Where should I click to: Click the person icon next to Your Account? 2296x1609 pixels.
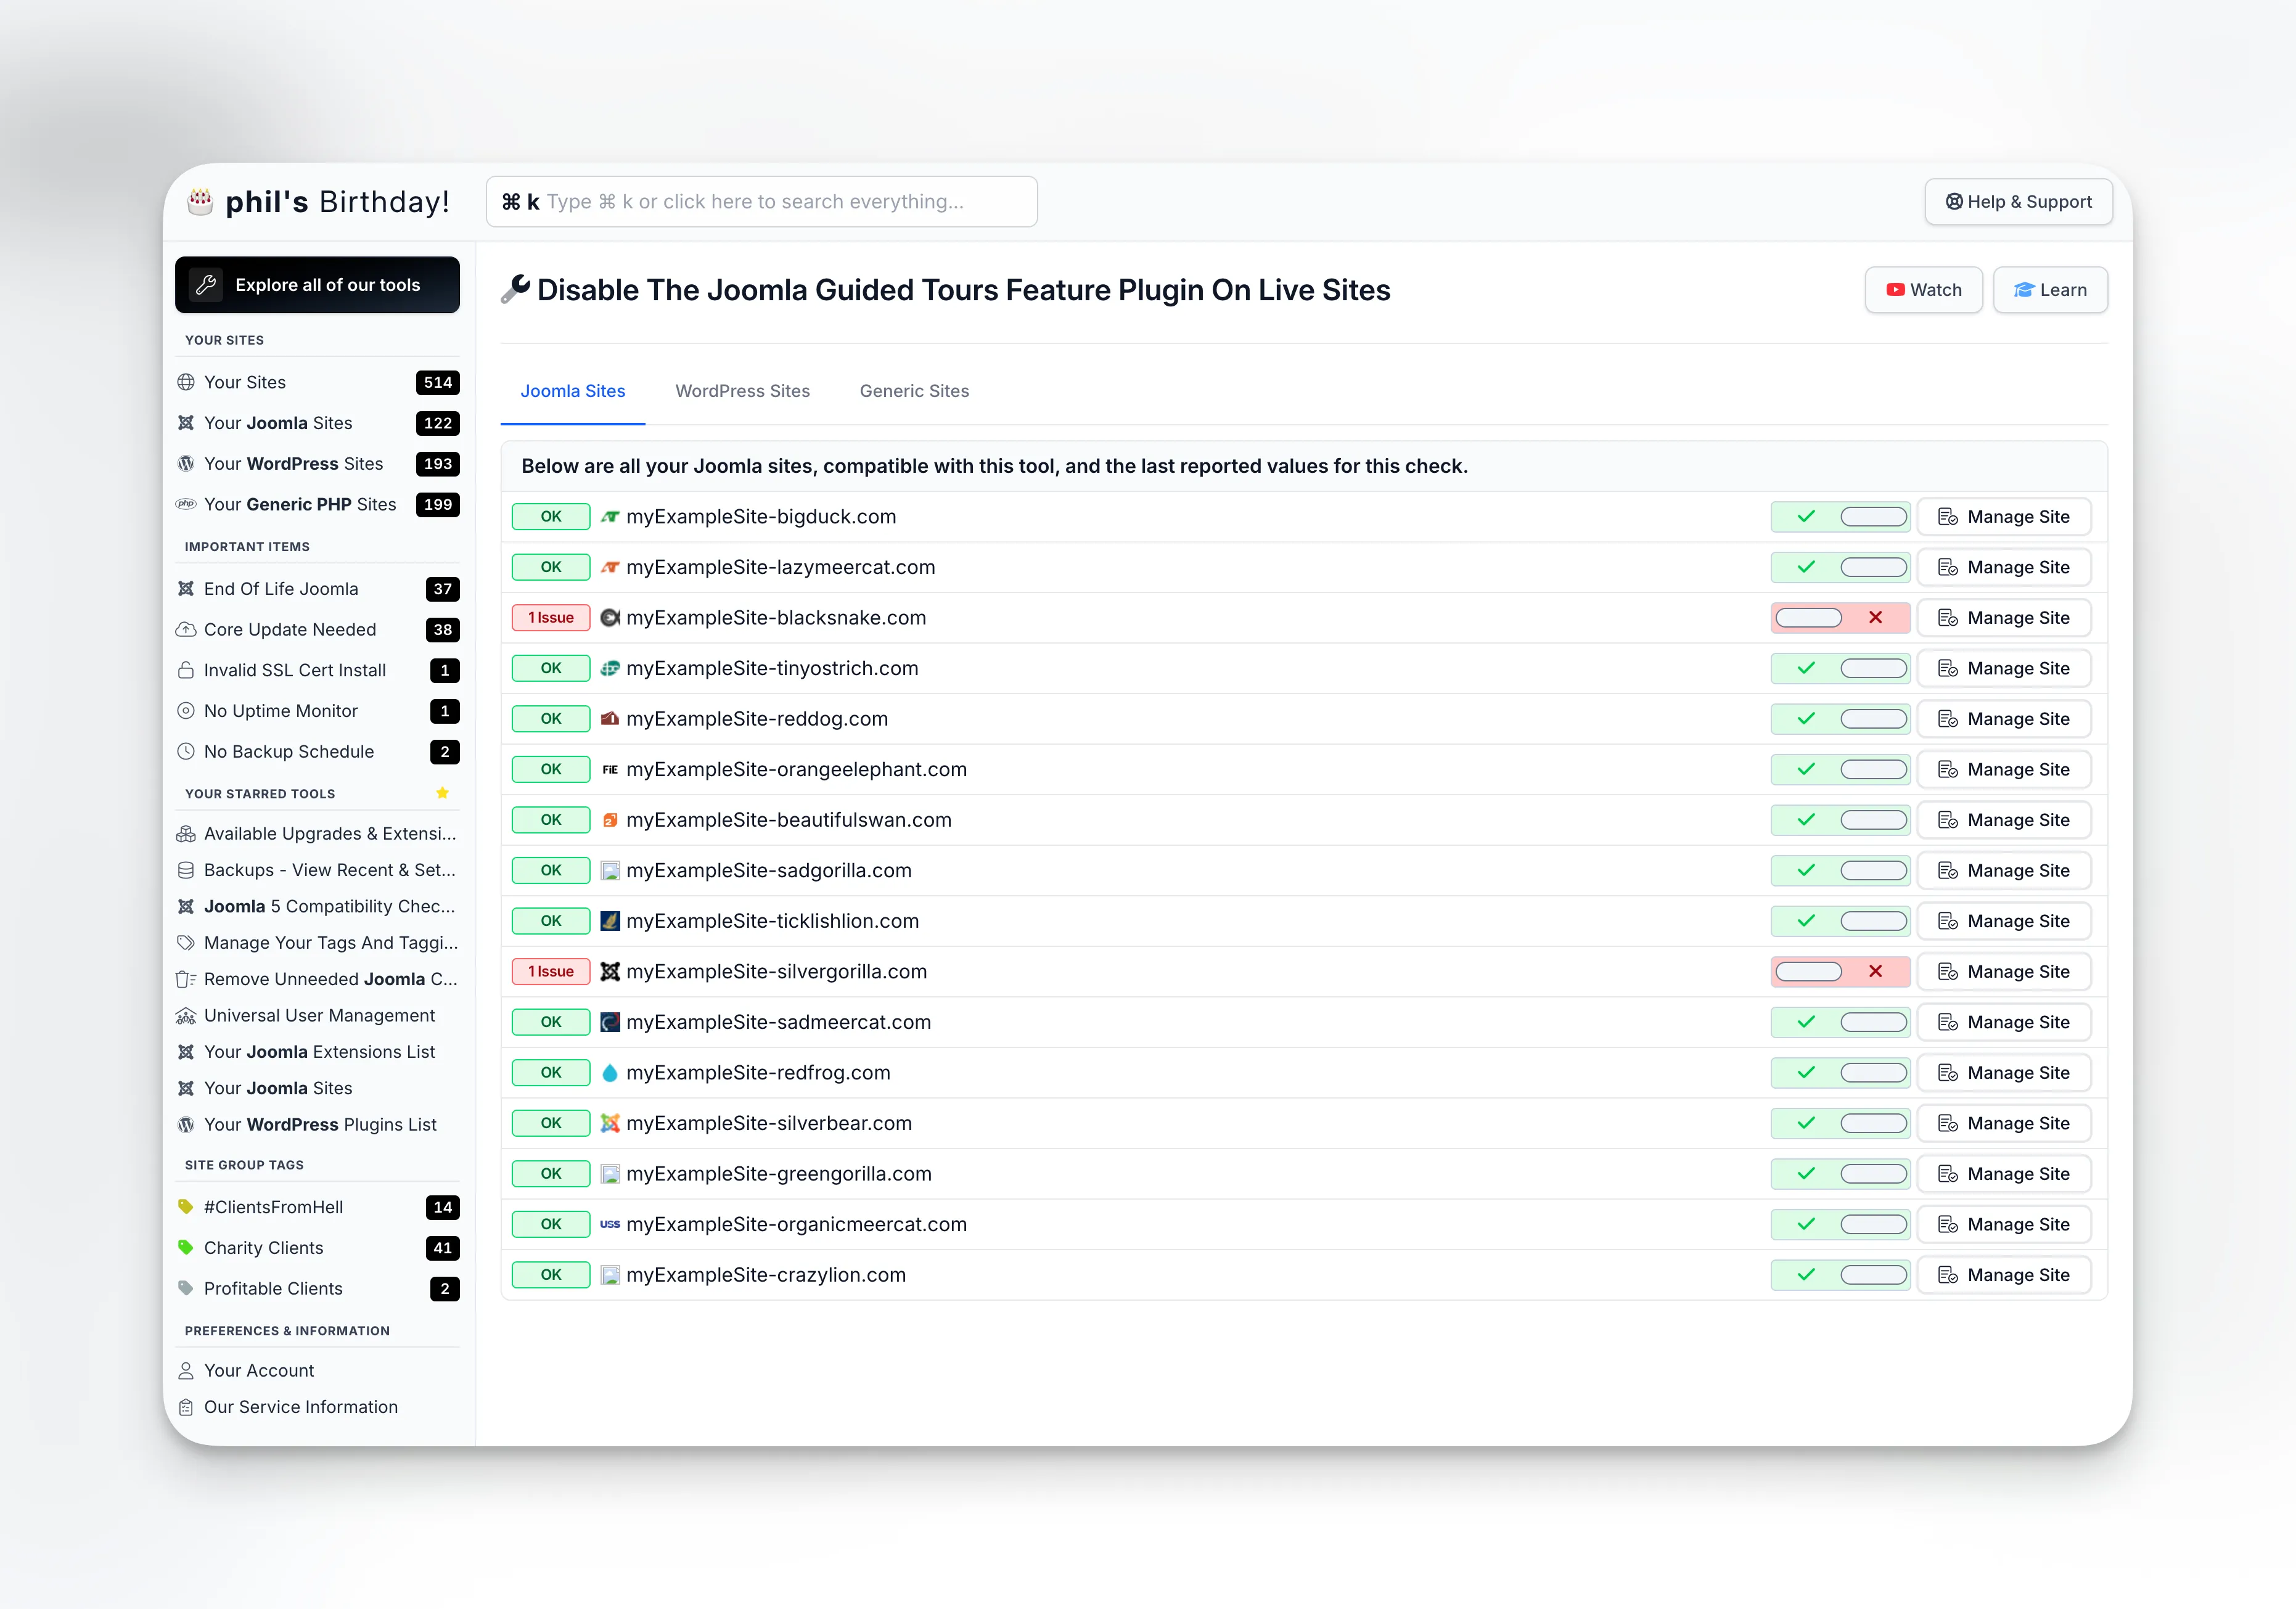[186, 1370]
